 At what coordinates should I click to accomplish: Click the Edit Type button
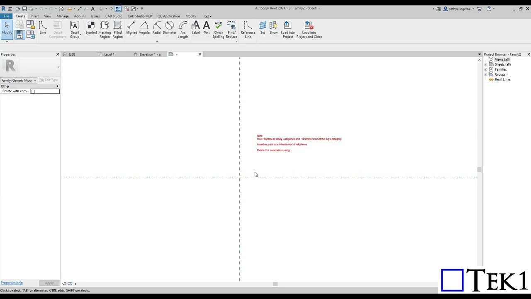49,80
